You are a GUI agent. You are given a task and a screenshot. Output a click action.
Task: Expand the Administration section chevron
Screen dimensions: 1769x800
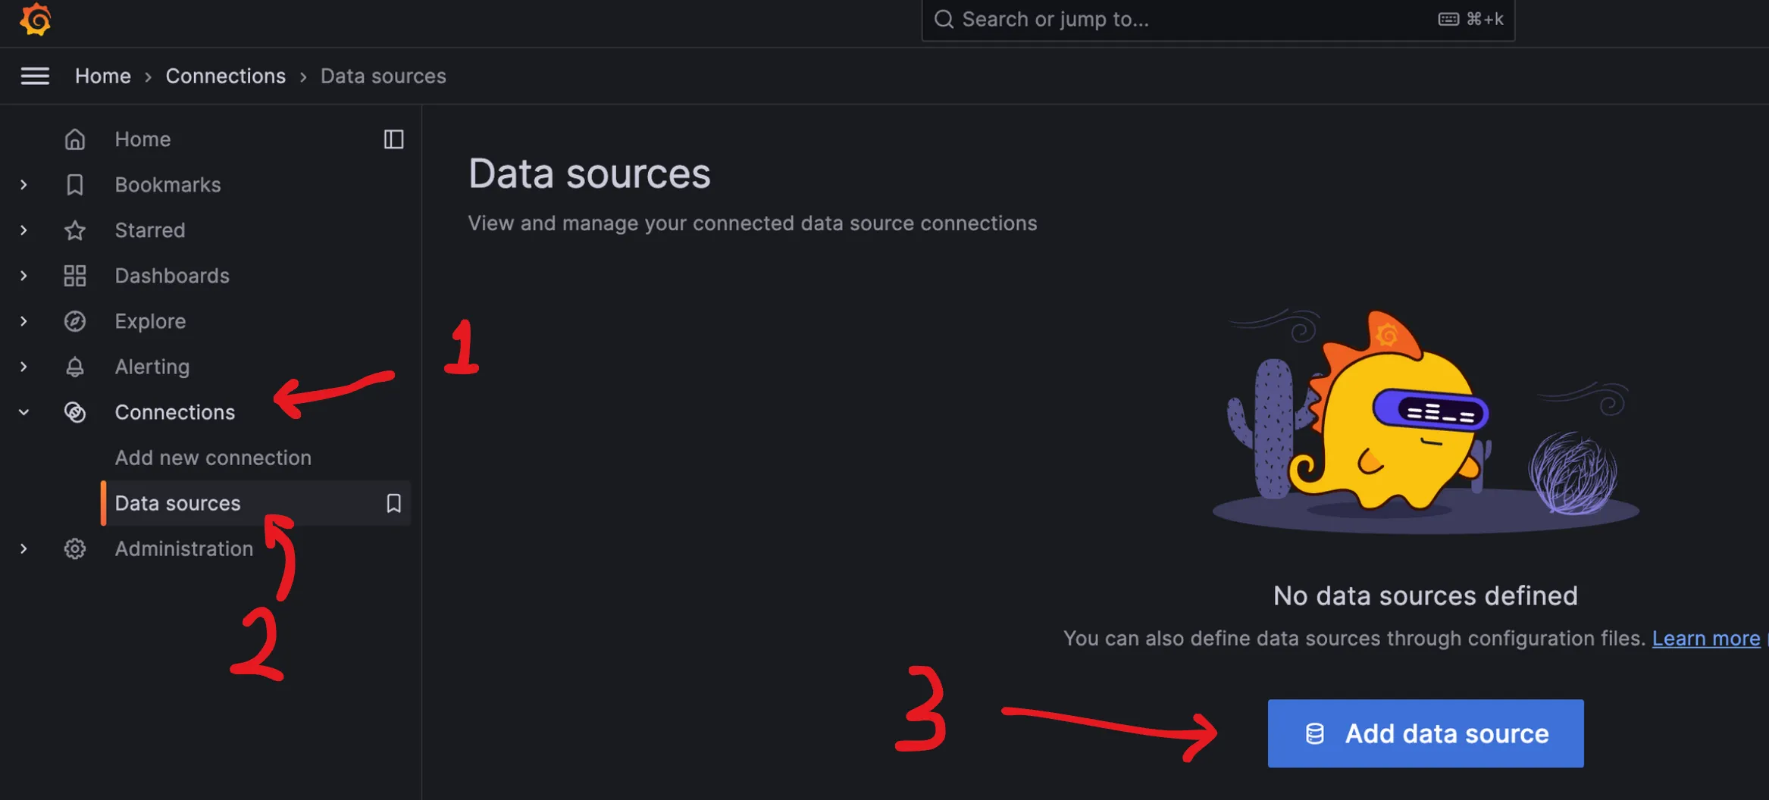(23, 548)
